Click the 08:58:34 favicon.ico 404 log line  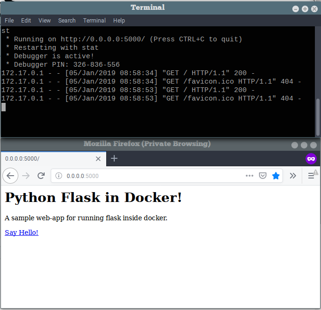tap(151, 81)
